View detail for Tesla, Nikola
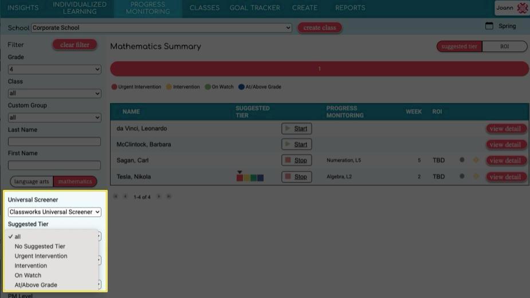530x298 pixels. click(x=505, y=177)
